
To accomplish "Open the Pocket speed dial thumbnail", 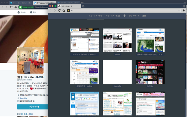I will 117,40.
